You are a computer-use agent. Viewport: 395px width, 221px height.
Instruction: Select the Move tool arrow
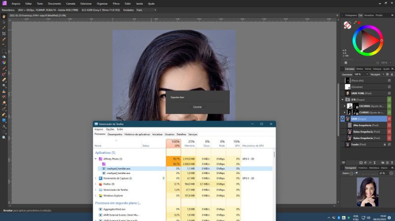pyautogui.click(x=3, y=22)
